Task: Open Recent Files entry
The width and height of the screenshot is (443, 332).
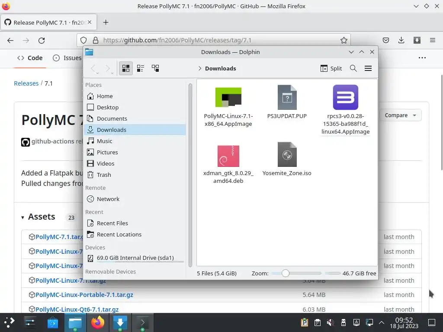Action: pyautogui.click(x=135, y=223)
